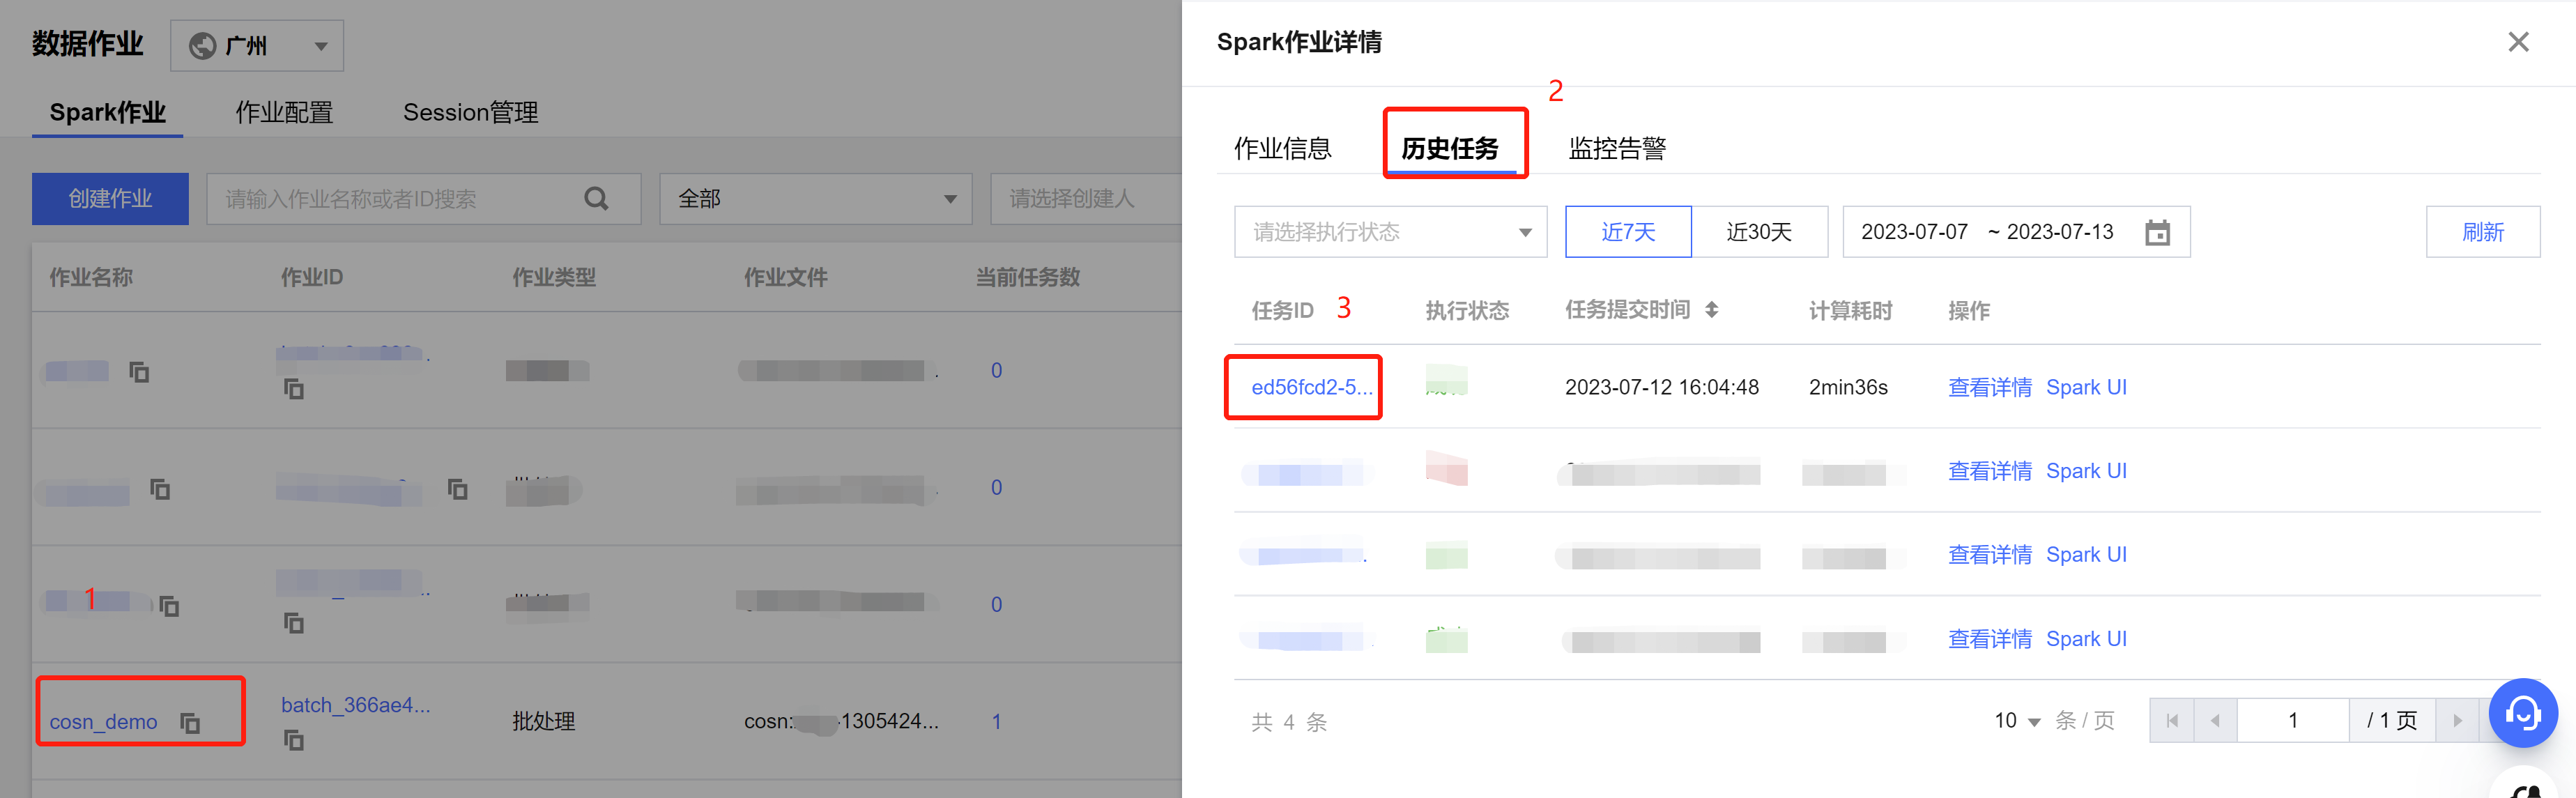2576x798 pixels.
Task: Open the 全部 job type dropdown
Action: (x=815, y=199)
